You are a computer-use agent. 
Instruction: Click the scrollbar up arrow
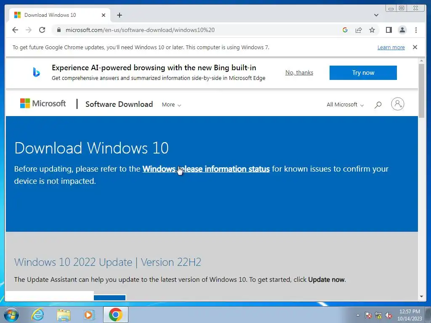(421, 61)
